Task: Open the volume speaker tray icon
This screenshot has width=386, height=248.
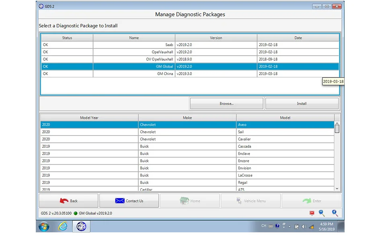Action: 304,227
